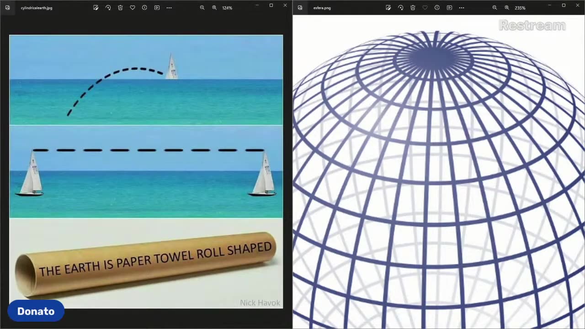
Task: Open Edit image in cylindricalearth.jpg window
Action: 96,8
